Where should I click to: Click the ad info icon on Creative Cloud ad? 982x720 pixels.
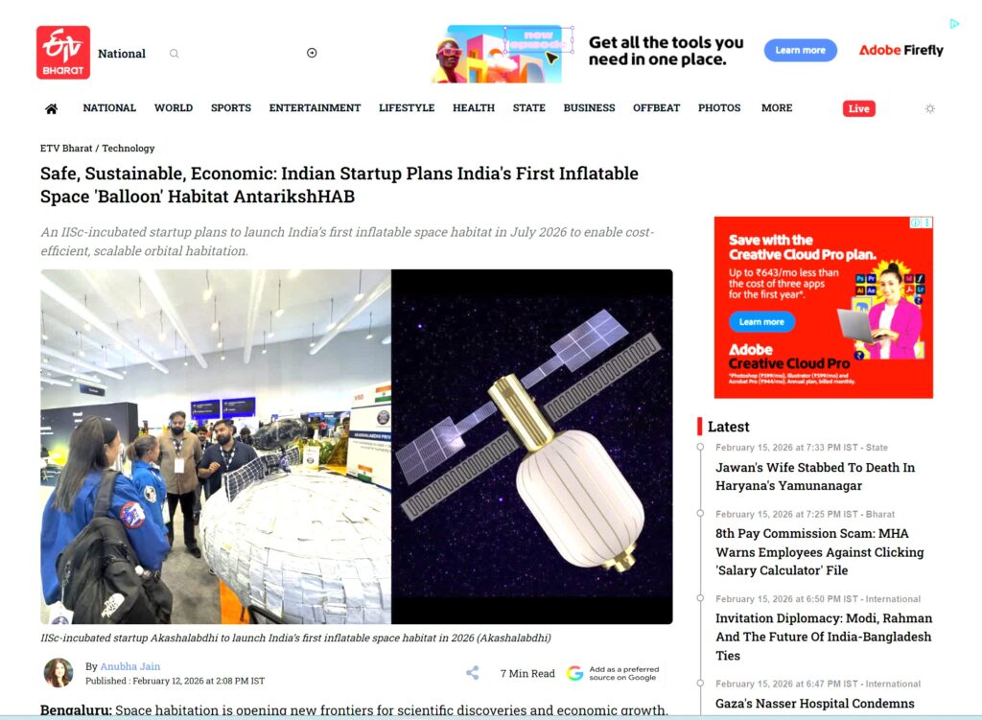click(x=916, y=222)
